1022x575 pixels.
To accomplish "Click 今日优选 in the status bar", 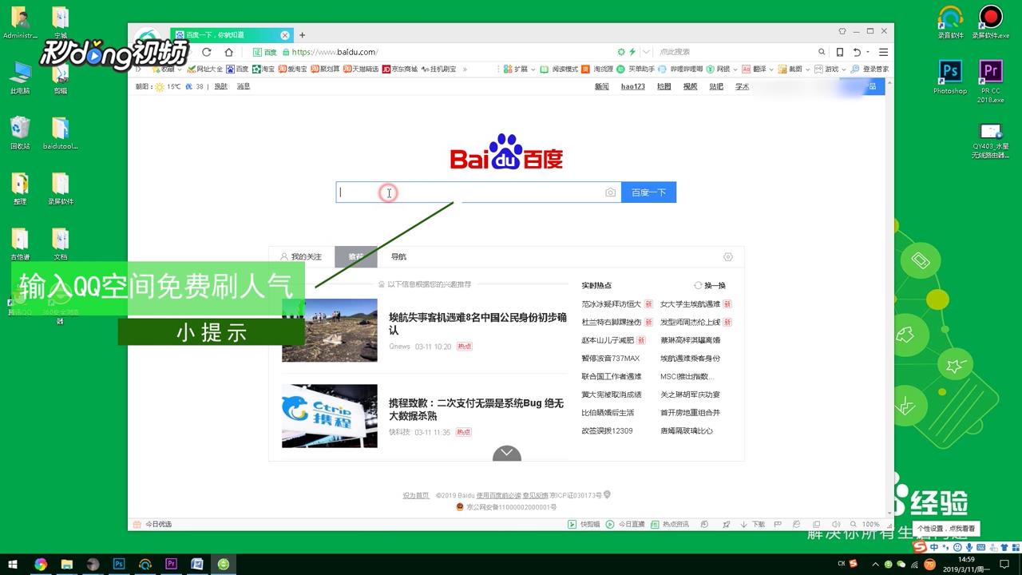I will 153,524.
